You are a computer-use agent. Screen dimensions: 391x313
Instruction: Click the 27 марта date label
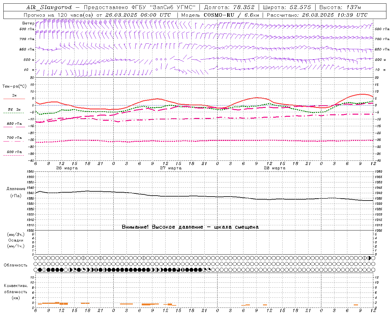click(171, 168)
